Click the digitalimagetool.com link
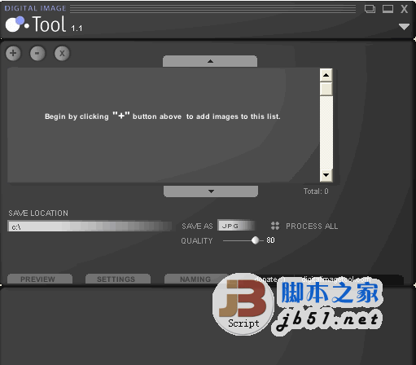Image resolution: width=416 pixels, height=365 pixels. pyautogui.click(x=336, y=279)
